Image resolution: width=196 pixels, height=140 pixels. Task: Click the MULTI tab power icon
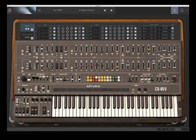32,30
